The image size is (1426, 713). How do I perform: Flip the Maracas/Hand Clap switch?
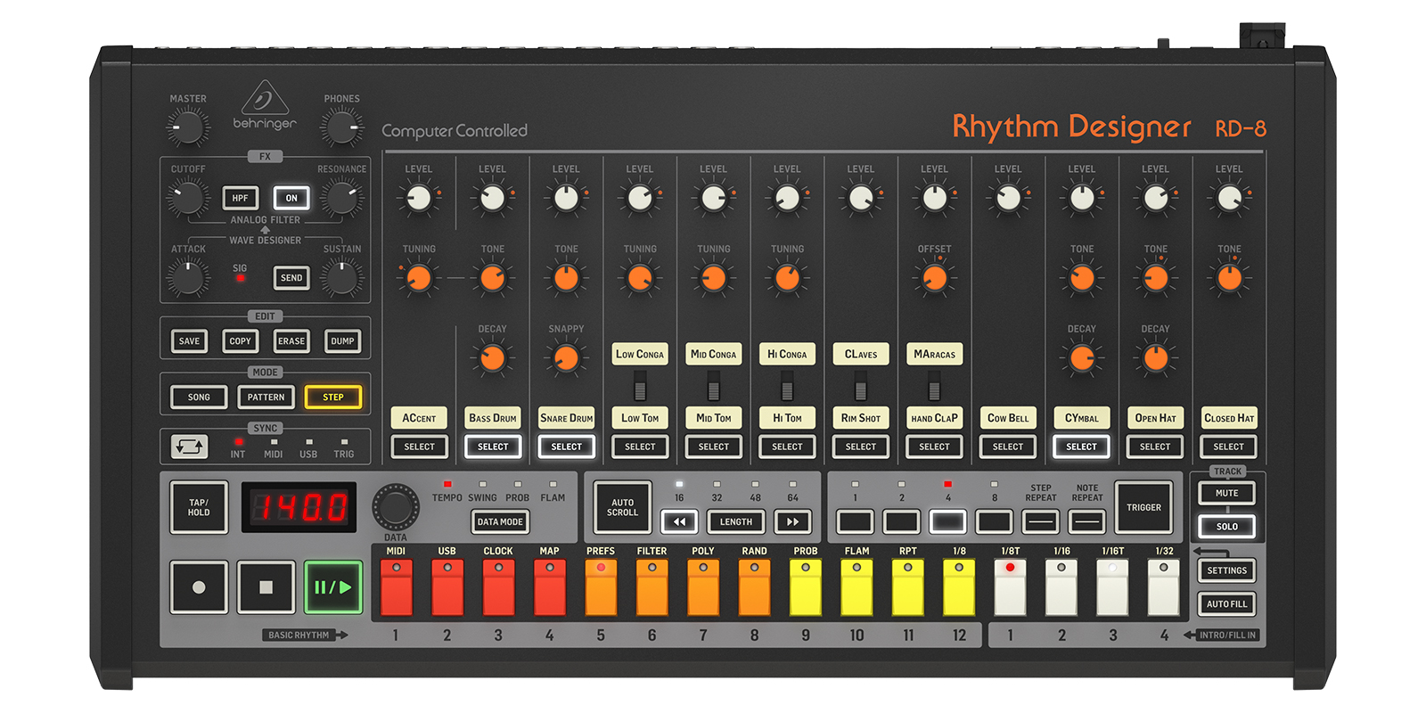[934, 387]
